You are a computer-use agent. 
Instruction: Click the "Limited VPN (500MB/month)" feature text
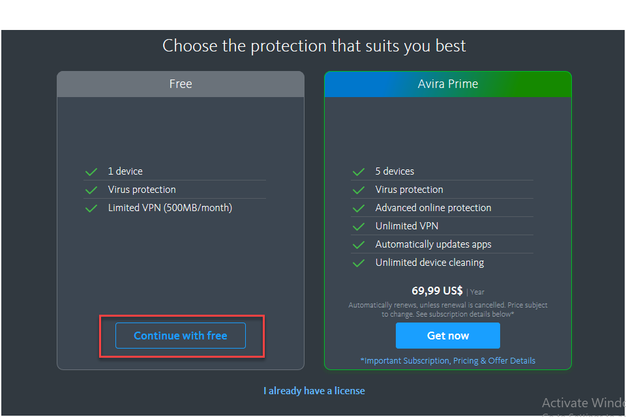pyautogui.click(x=170, y=208)
